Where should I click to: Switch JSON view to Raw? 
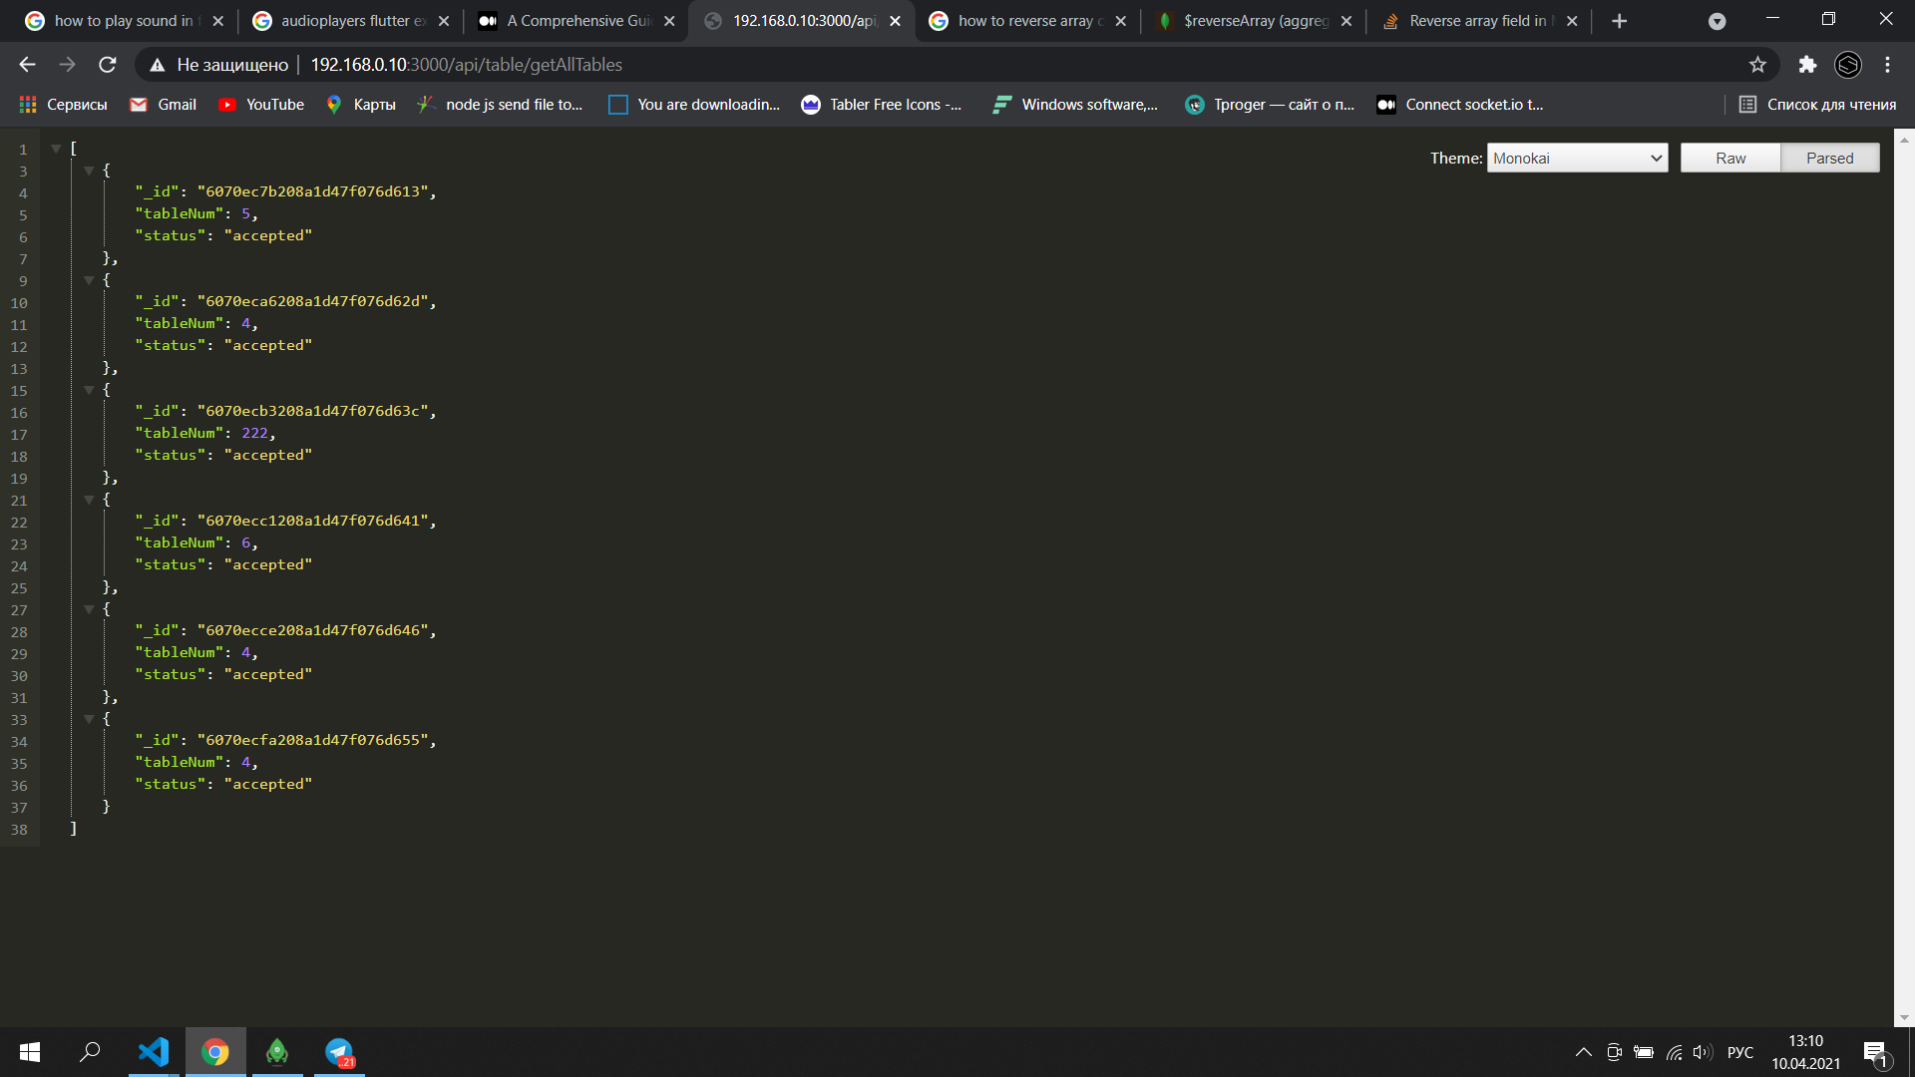point(1730,159)
